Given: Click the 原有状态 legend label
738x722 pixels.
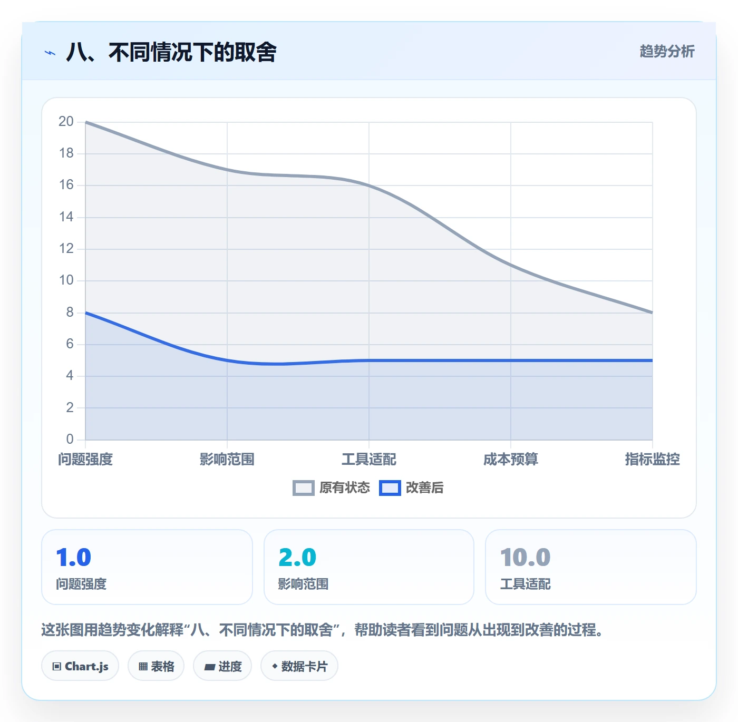Looking at the screenshot, I should tap(345, 488).
